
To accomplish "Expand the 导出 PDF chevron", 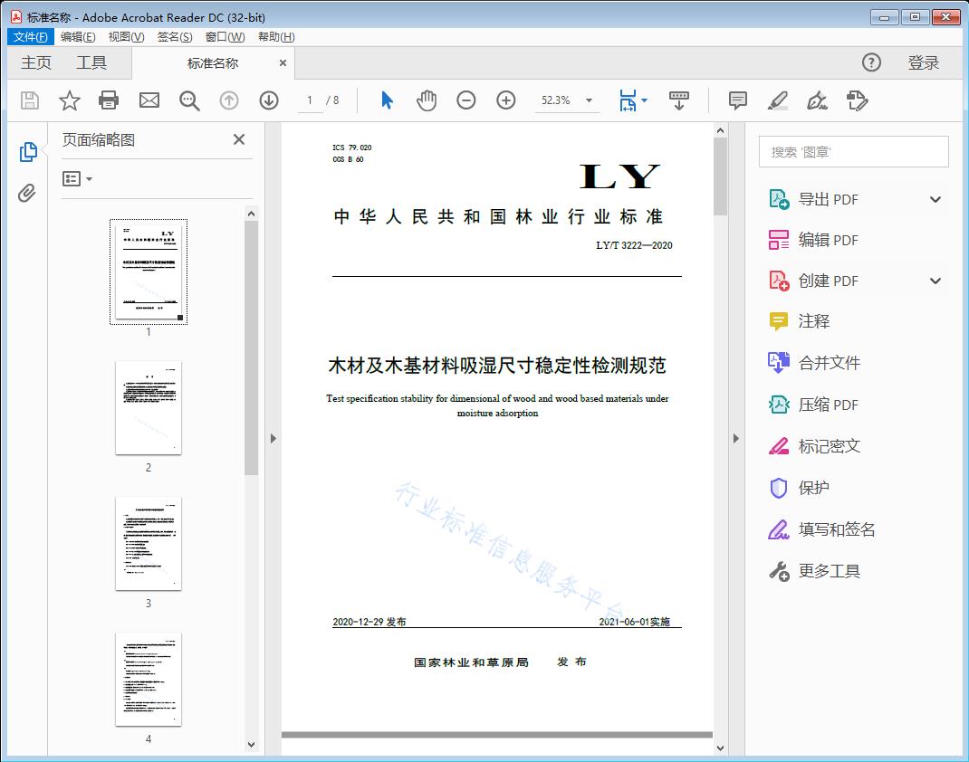I will pyautogui.click(x=935, y=198).
